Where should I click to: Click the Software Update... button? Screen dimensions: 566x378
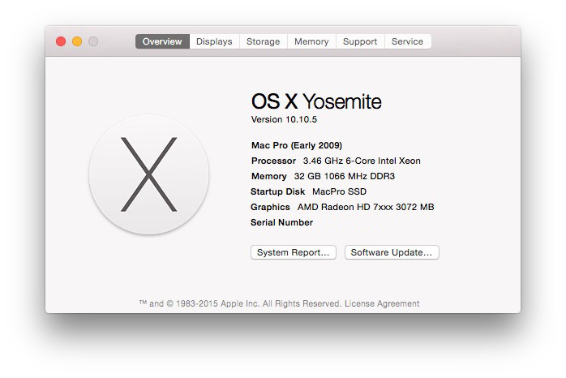392,252
